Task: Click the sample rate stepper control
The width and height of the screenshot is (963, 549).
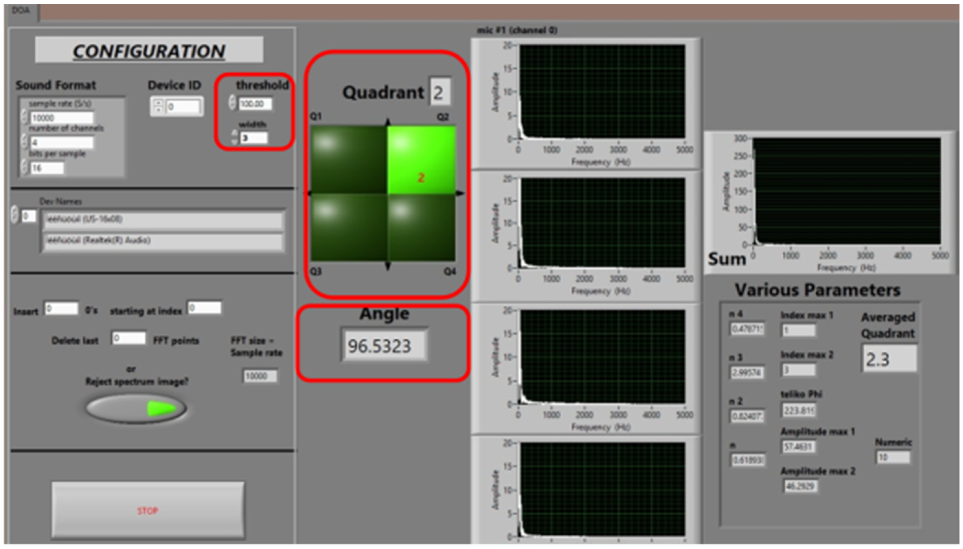Action: (25, 117)
